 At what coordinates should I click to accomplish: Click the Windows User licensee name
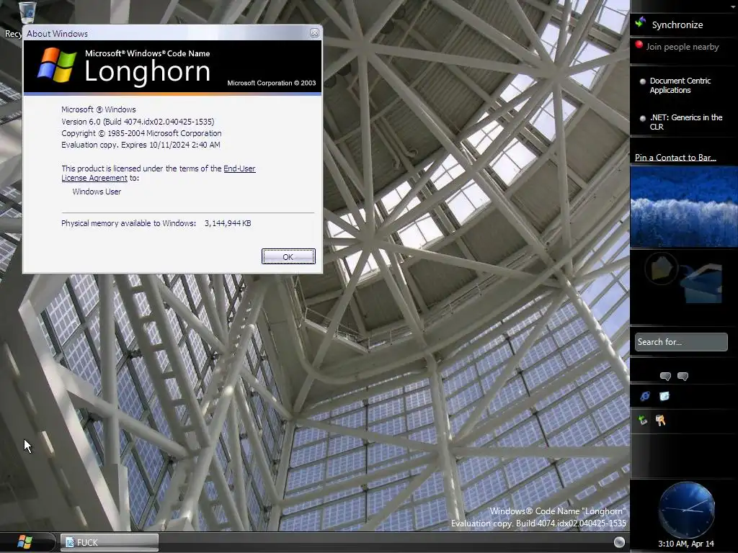pos(97,192)
